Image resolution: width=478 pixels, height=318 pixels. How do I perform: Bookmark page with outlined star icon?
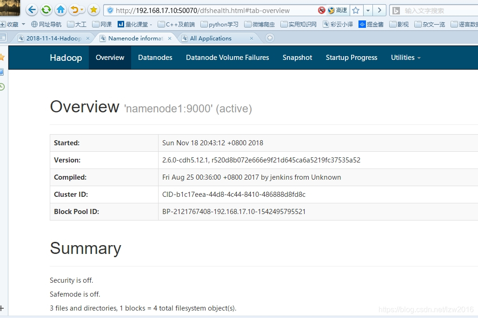[356, 10]
